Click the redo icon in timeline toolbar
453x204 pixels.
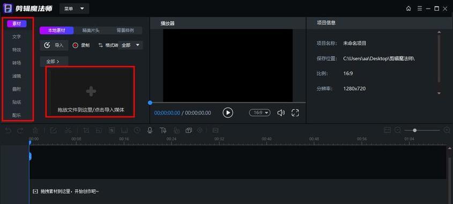click(x=20, y=130)
